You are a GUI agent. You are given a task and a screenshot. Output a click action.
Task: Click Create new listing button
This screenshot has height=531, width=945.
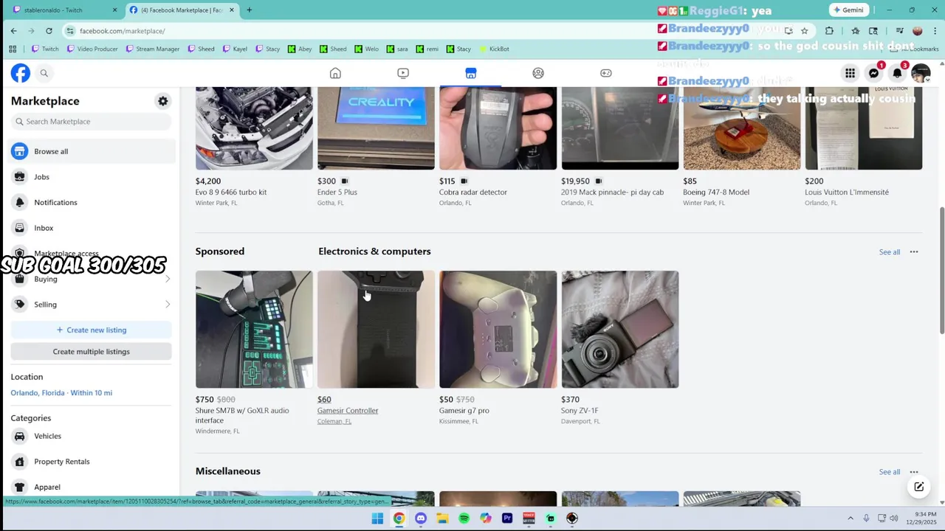[91, 330]
